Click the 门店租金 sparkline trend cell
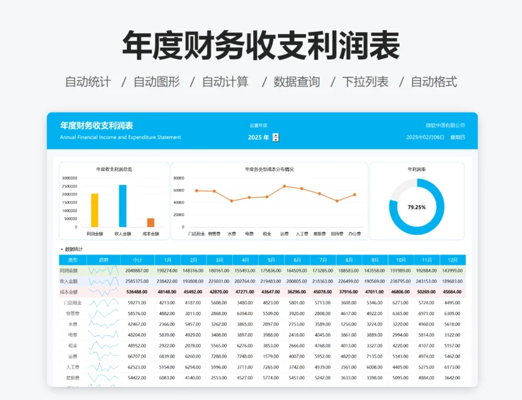This screenshot has height=400, width=522. (x=104, y=303)
